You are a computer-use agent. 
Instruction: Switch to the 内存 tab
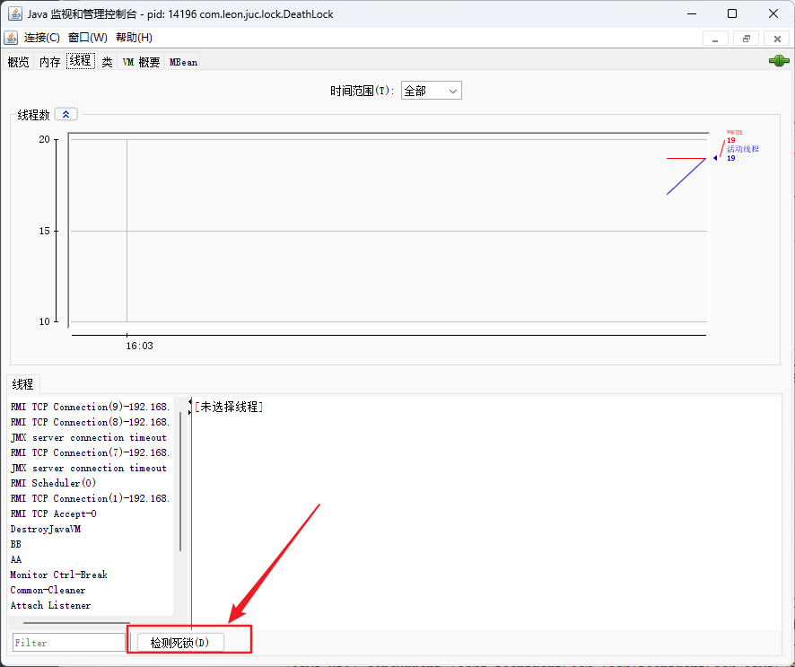point(49,62)
